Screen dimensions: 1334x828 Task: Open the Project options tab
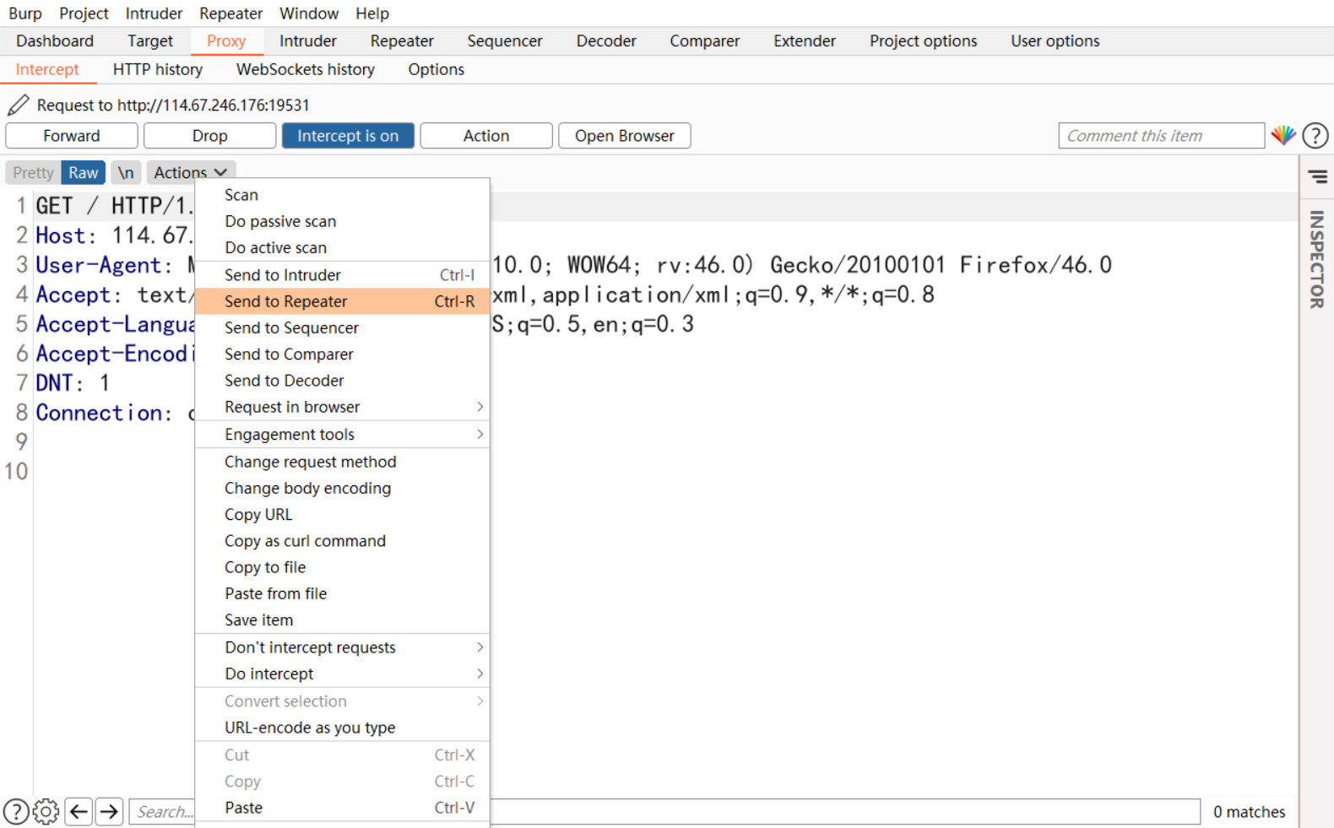coord(924,41)
